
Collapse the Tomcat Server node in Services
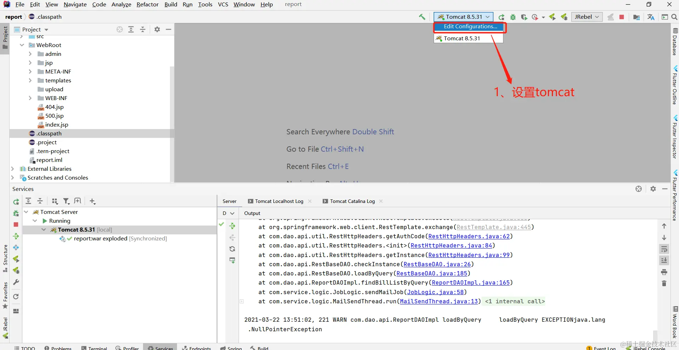click(26, 212)
